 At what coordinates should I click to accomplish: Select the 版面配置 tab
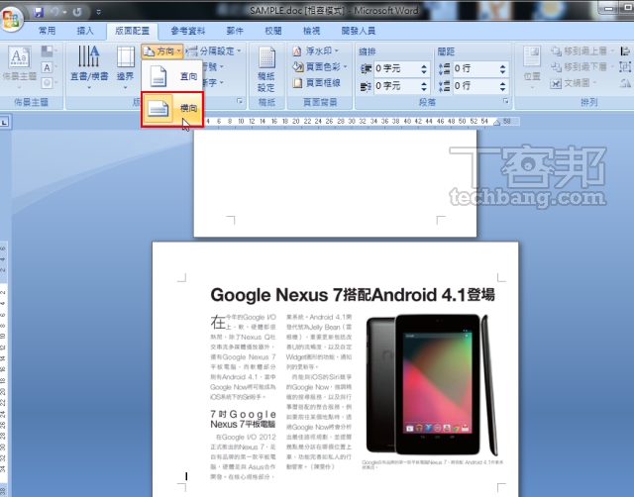[x=132, y=31]
